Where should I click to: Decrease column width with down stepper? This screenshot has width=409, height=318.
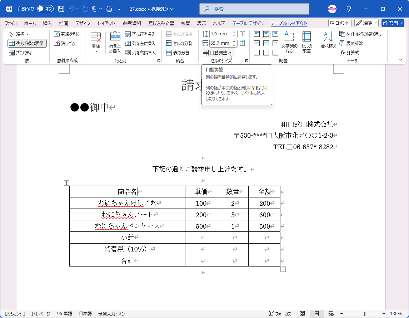pos(234,45)
